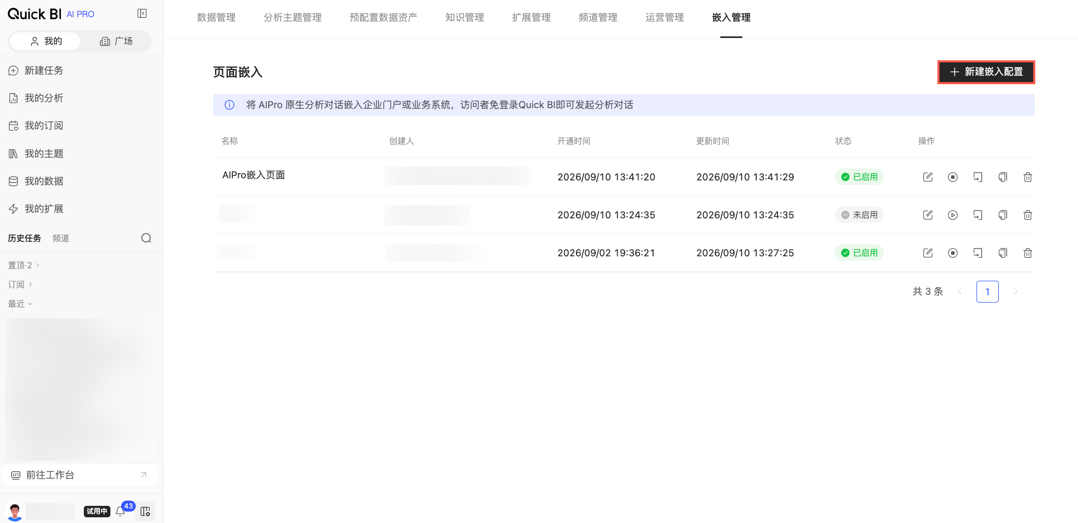Go to the next page arrow
Image resolution: width=1078 pixels, height=523 pixels.
pyautogui.click(x=1015, y=292)
